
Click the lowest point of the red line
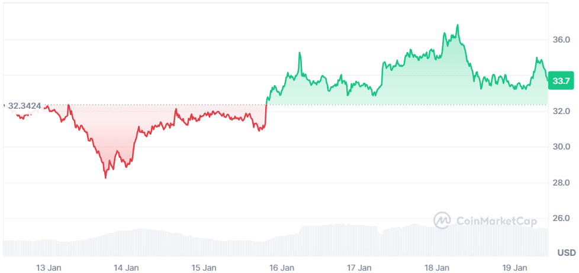(x=105, y=177)
